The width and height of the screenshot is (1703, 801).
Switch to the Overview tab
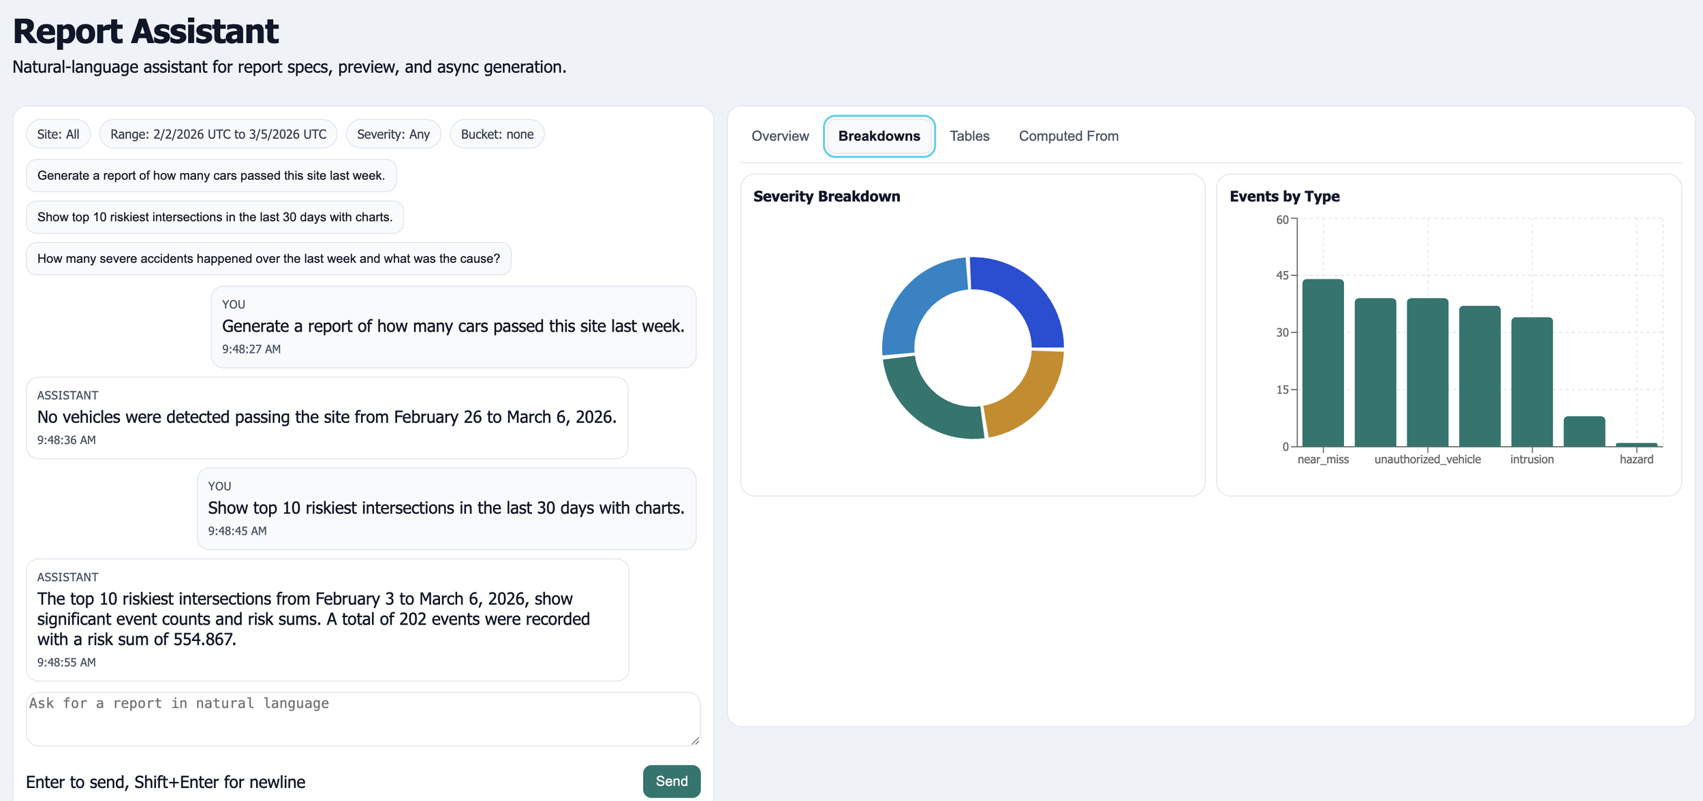(780, 136)
